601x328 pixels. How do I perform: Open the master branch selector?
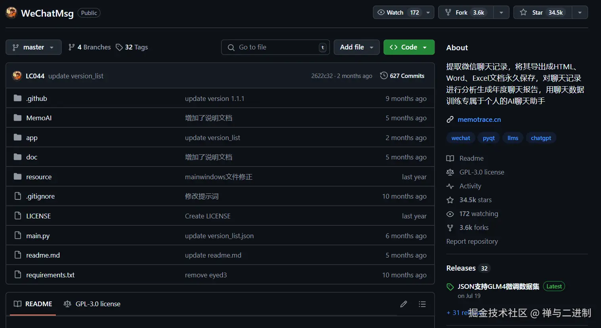pos(33,47)
